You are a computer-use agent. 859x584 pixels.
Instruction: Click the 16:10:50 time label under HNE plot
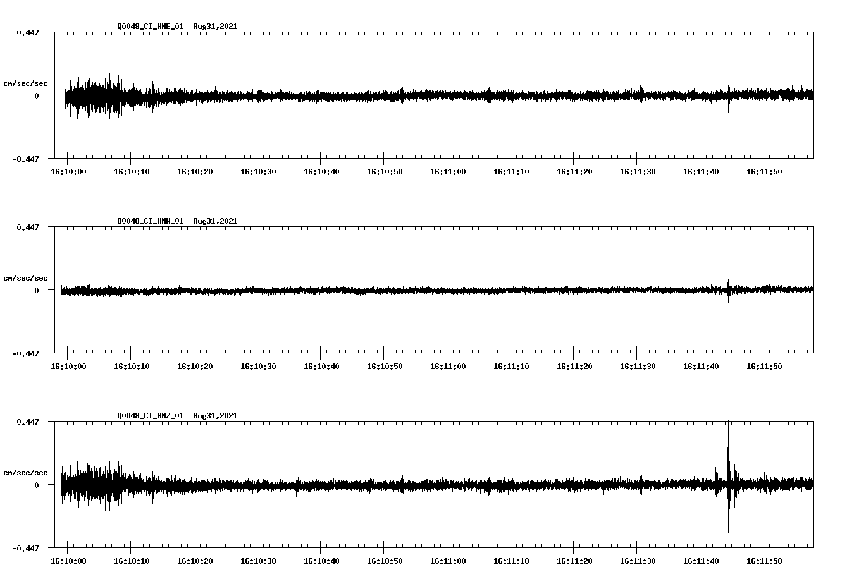(385, 172)
